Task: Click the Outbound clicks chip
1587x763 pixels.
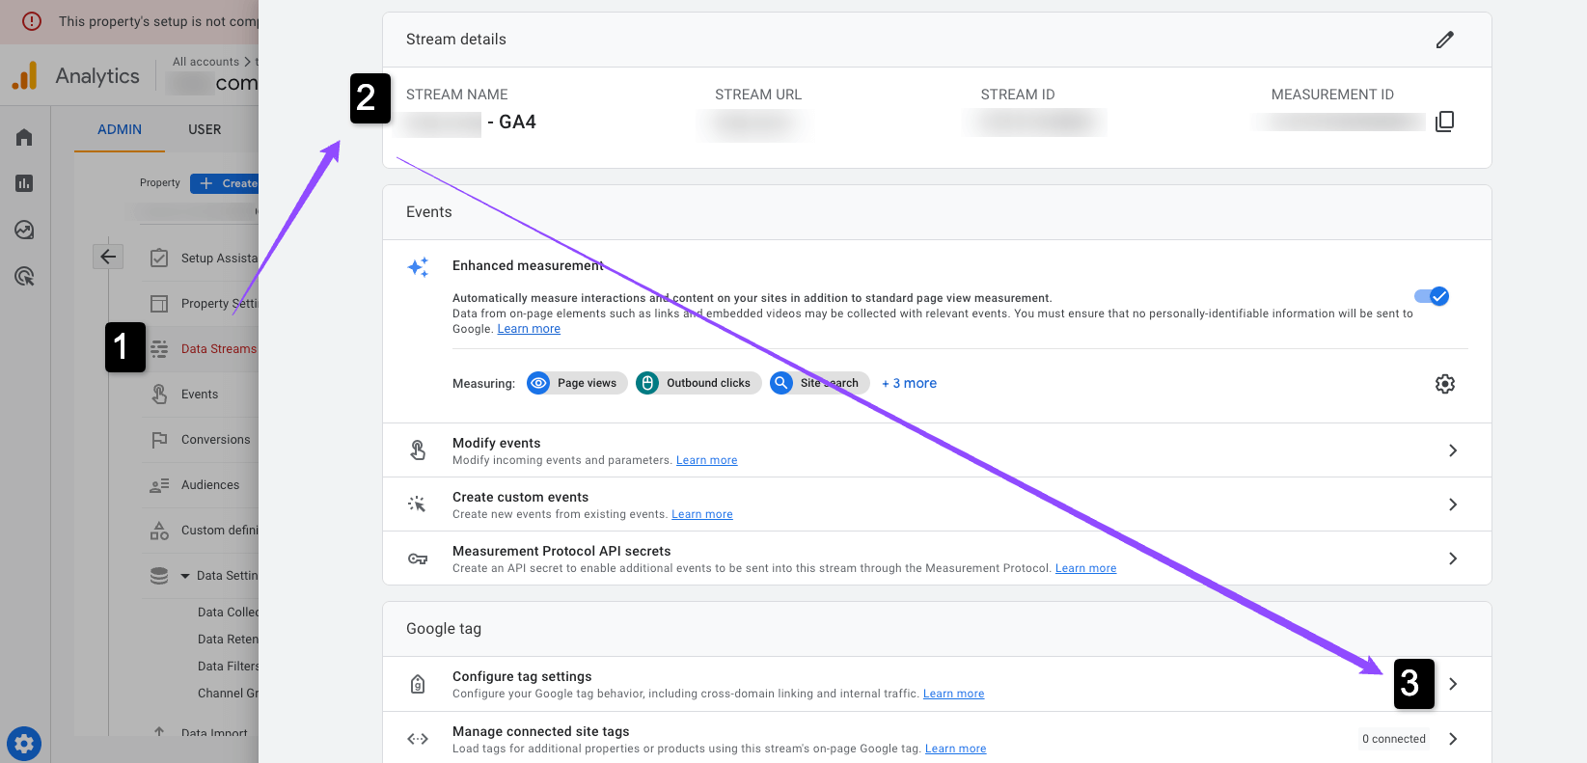Action: (x=698, y=383)
